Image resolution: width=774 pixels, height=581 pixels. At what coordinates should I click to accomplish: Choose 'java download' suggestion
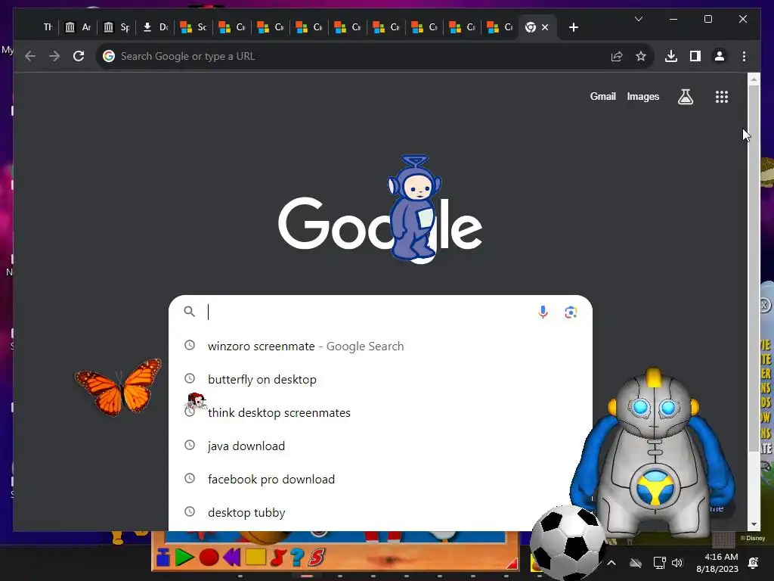380,446
